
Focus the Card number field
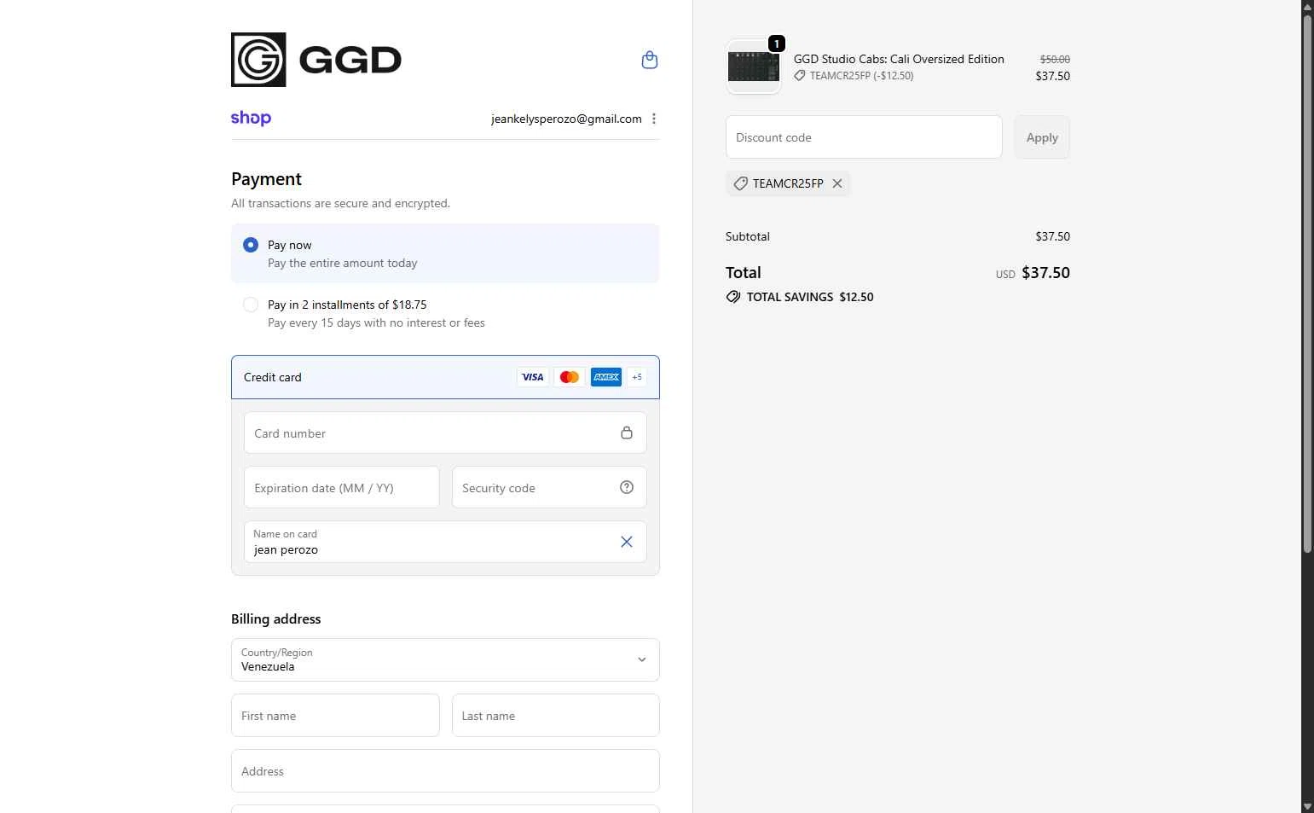[x=445, y=433]
